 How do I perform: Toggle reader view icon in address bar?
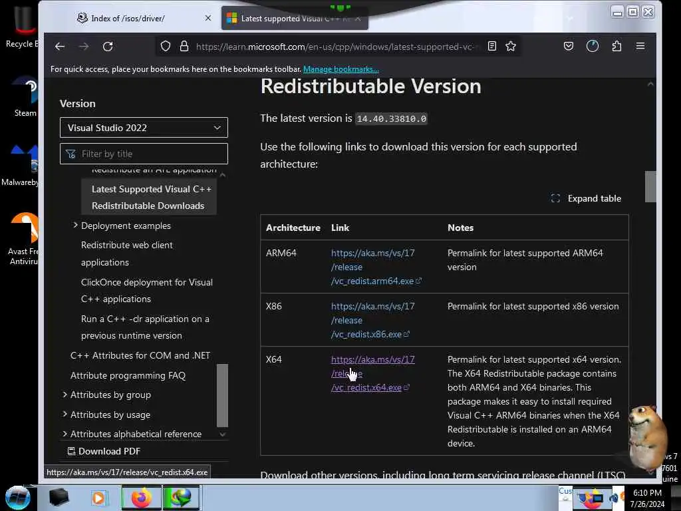[x=492, y=46]
